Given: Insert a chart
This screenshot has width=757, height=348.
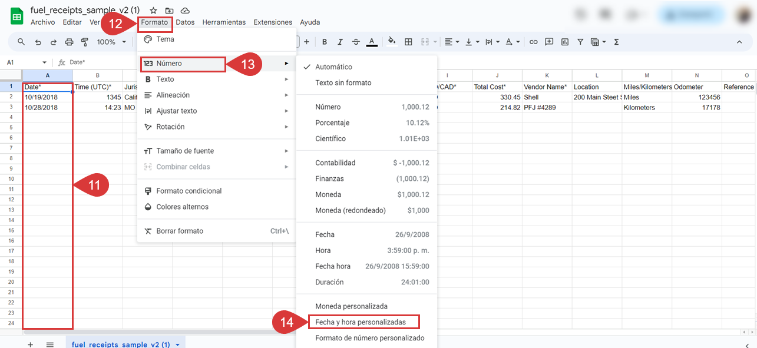Looking at the screenshot, I should 565,42.
